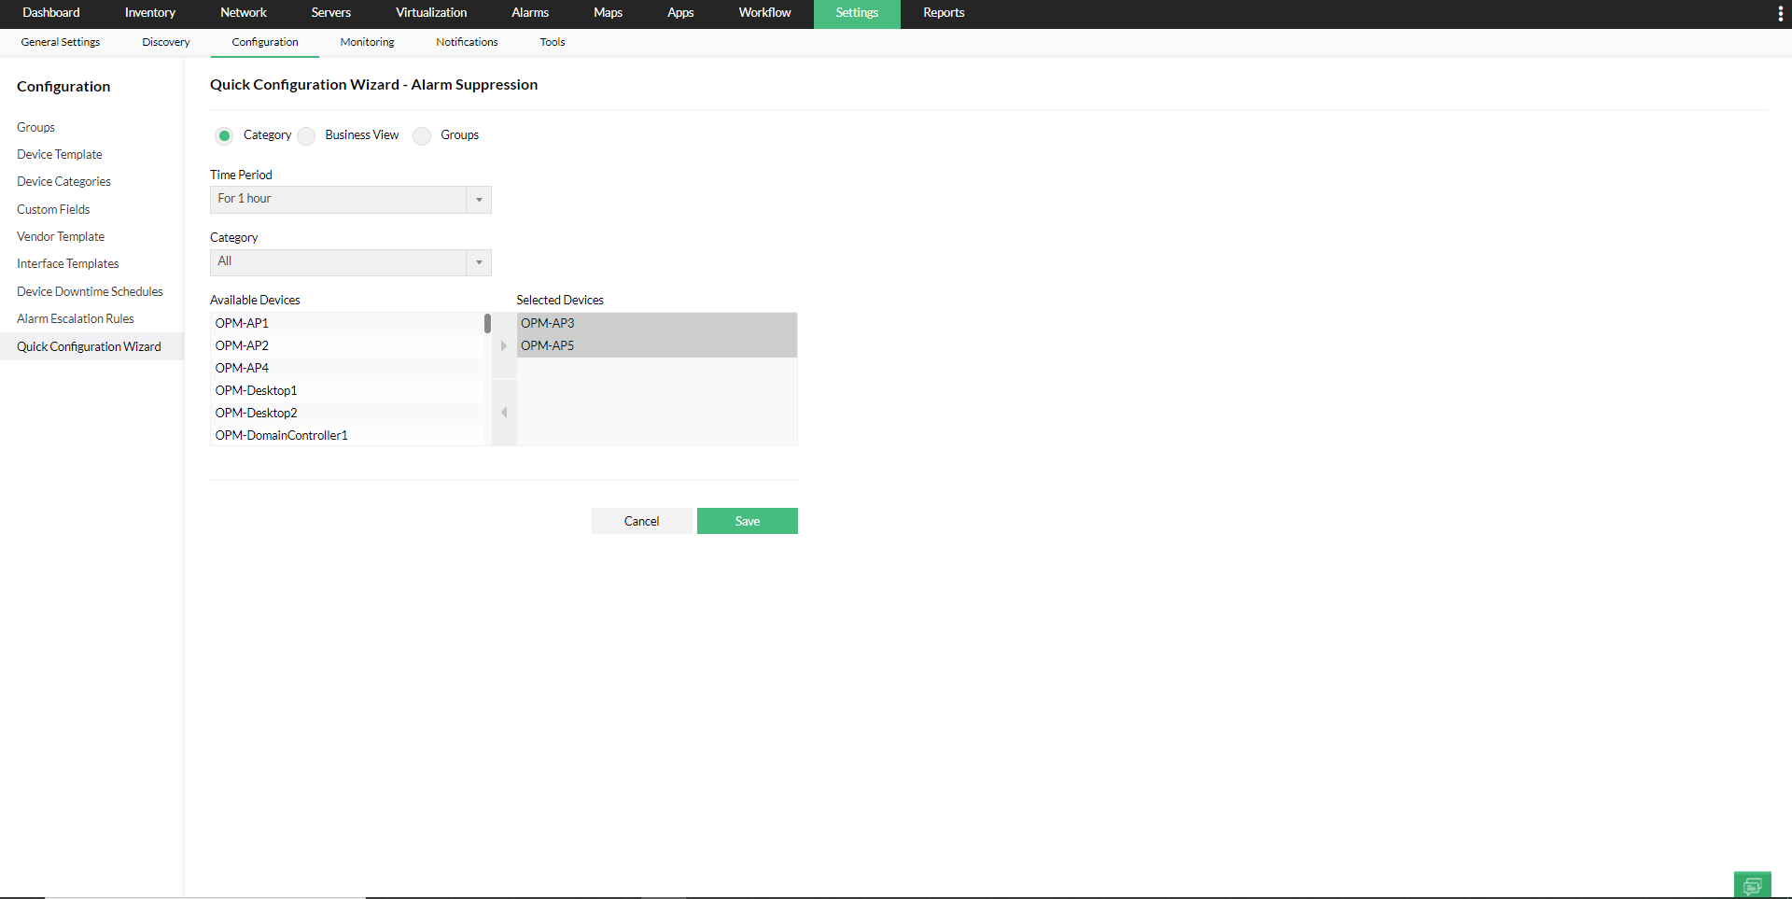Screen dimensions: 1792x899
Task: Select the Category radio button
Action: pyautogui.click(x=224, y=135)
